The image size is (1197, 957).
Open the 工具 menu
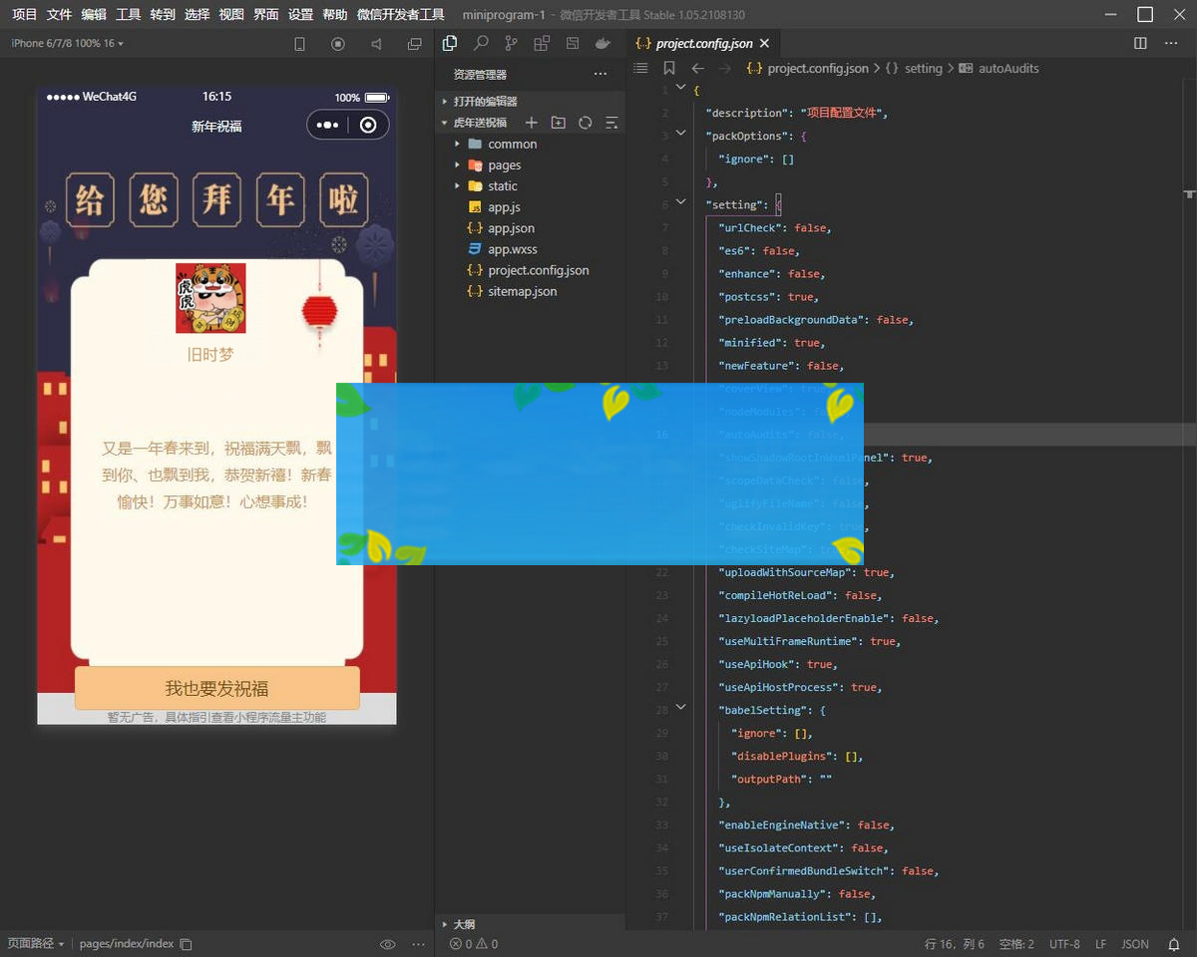coord(128,15)
